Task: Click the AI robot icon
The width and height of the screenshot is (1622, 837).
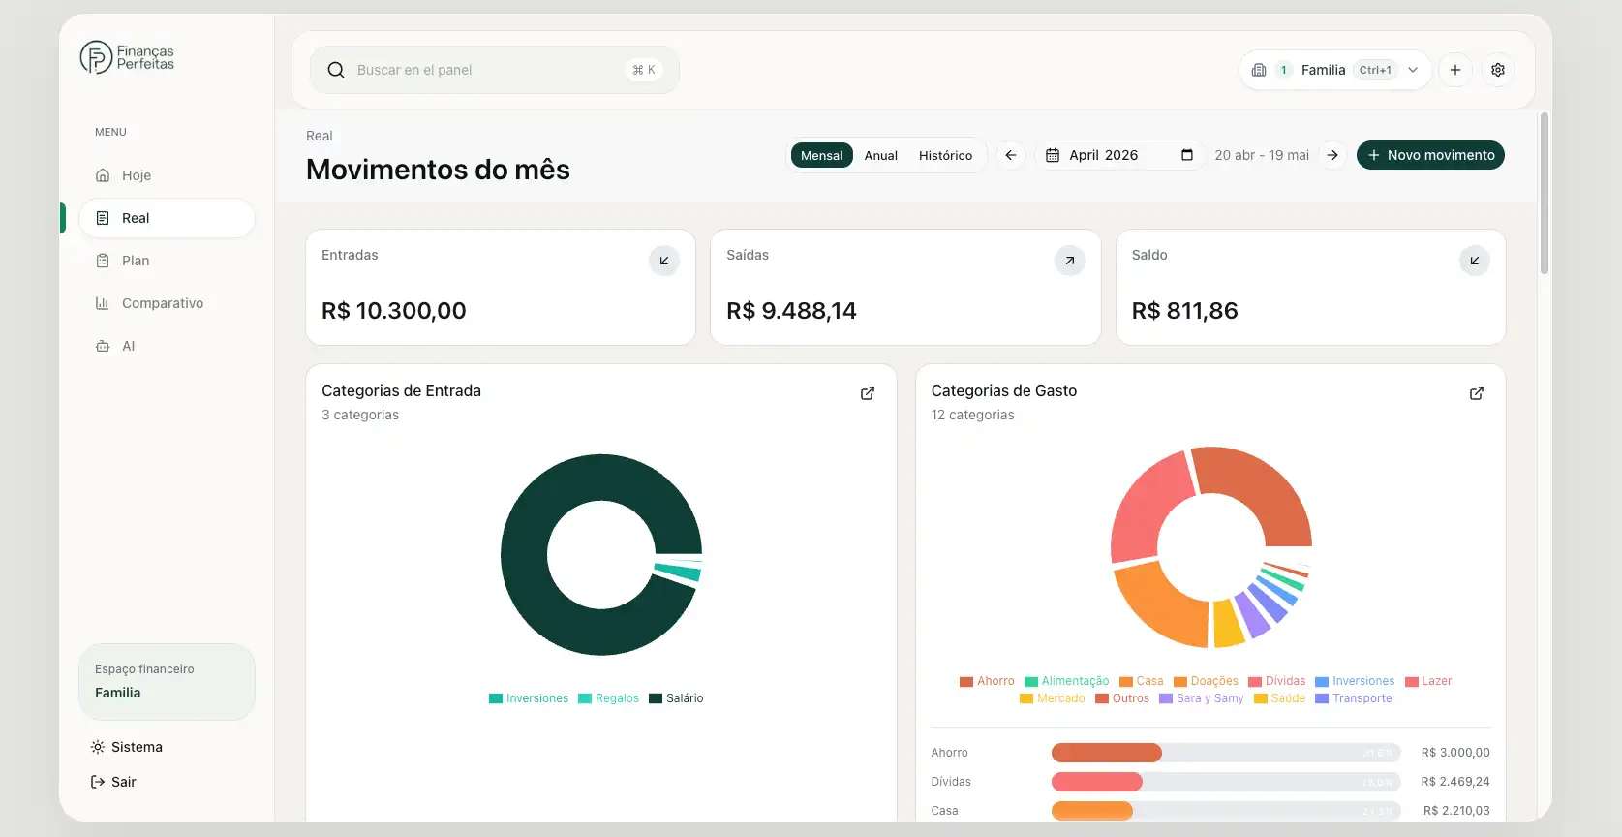Action: tap(103, 346)
